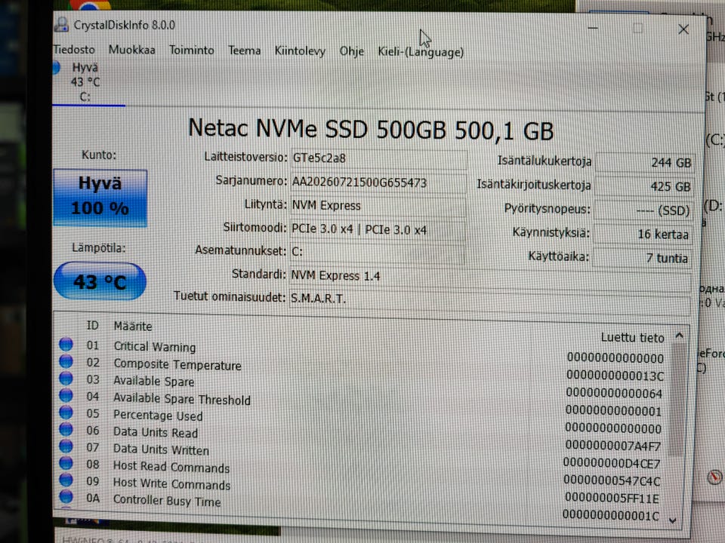Viewport: 725px width, 543px height.
Task: Click the scroll up arrow of SMART list
Action: (679, 336)
